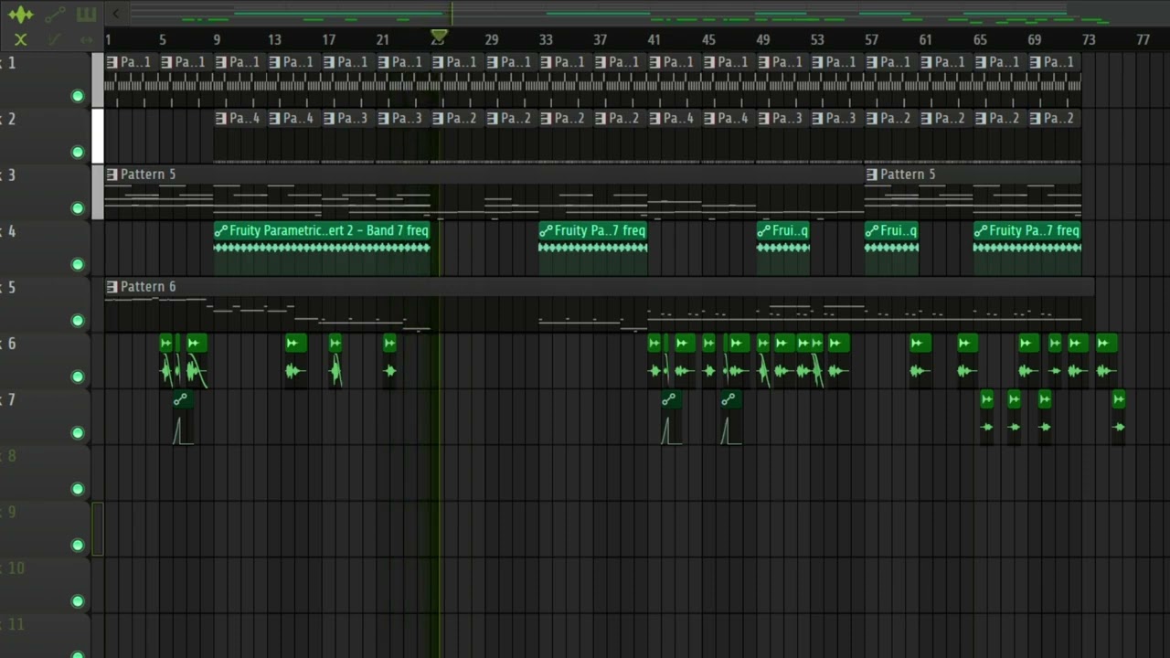Open the first Pa..1 clip icon on track 1
Screen dimensions: 1170x658
[x=112, y=62]
